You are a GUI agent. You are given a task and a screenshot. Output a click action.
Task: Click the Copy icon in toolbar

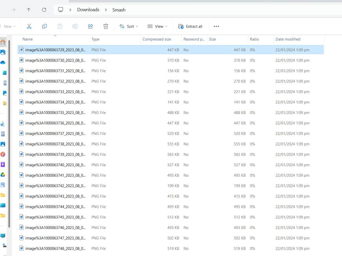click(x=44, y=26)
